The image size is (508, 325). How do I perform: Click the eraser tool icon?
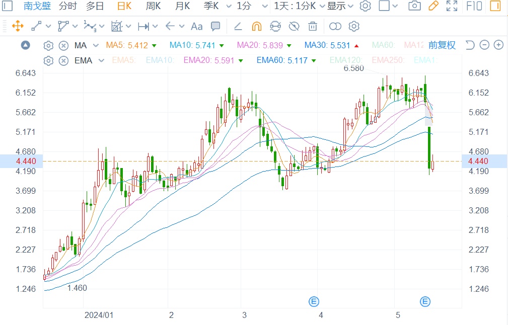(x=238, y=26)
